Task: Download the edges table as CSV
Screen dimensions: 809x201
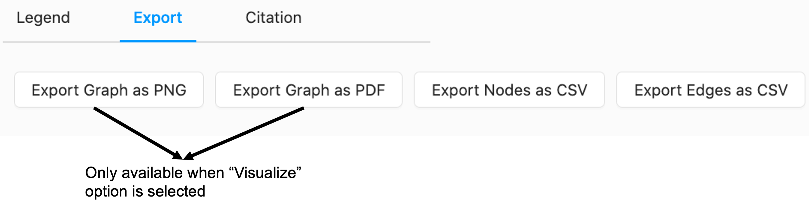Action: click(711, 90)
